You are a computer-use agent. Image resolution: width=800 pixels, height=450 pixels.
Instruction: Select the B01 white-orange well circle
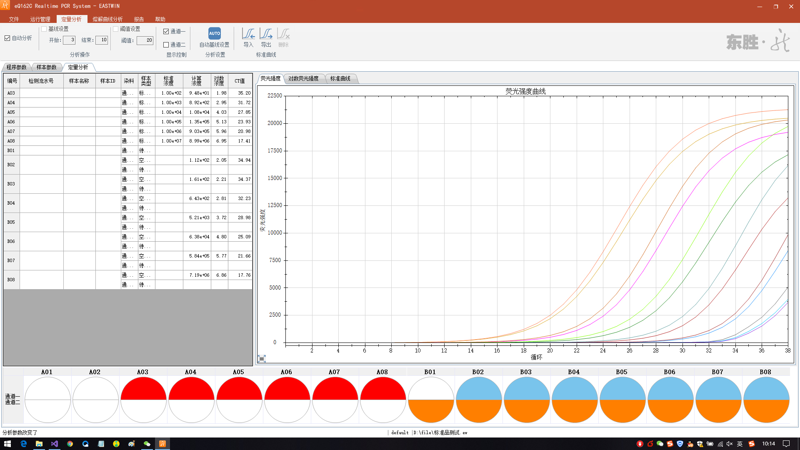tap(430, 399)
